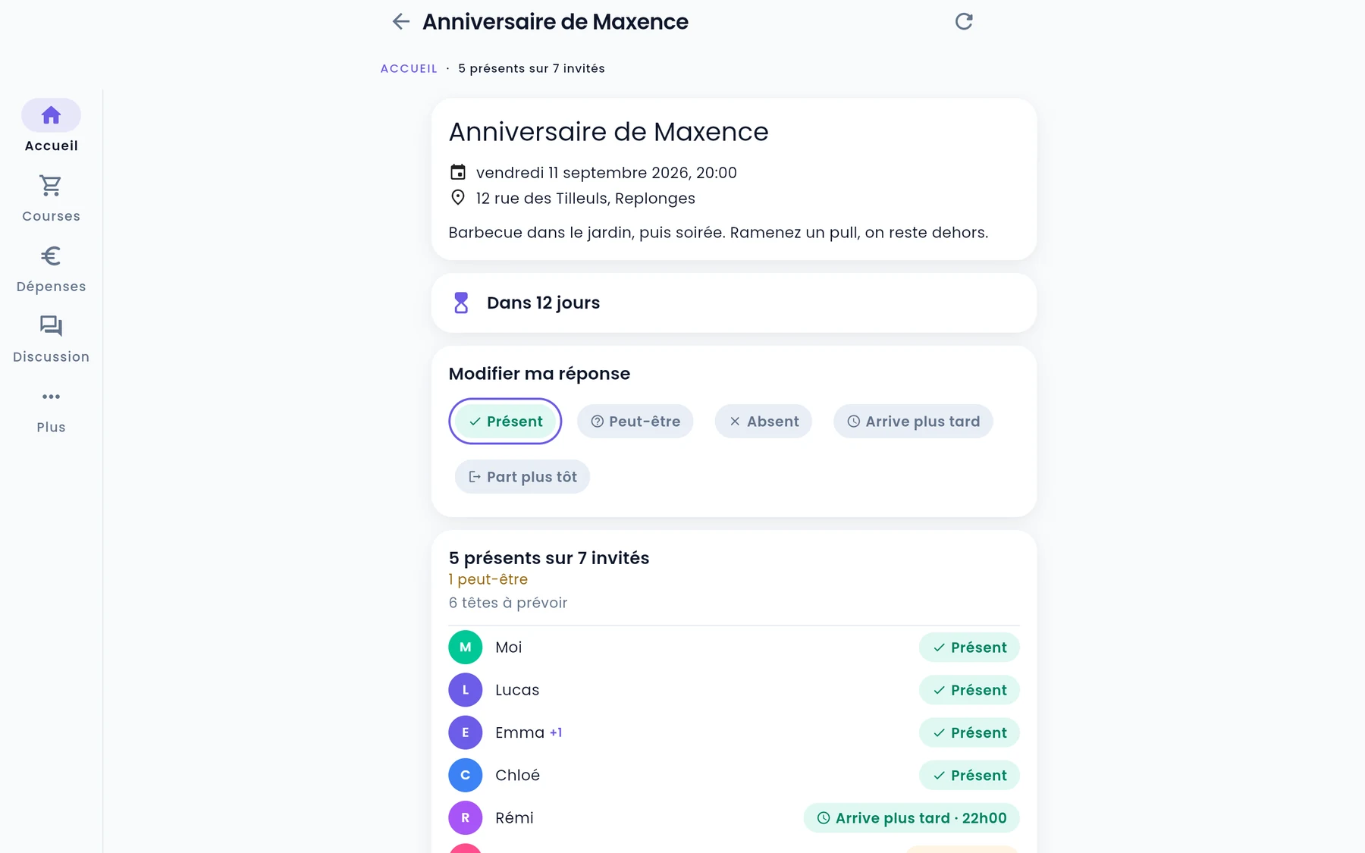
Task: Click Lucas's L avatar
Action: coord(466,690)
